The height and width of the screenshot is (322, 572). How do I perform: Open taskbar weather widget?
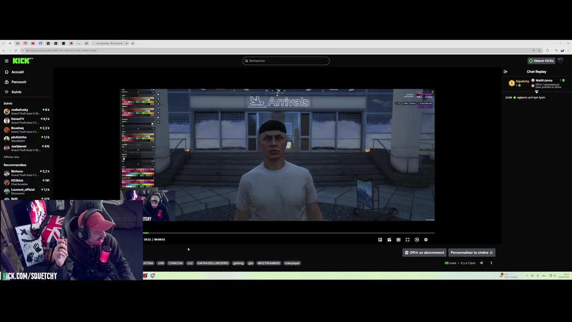(x=509, y=275)
